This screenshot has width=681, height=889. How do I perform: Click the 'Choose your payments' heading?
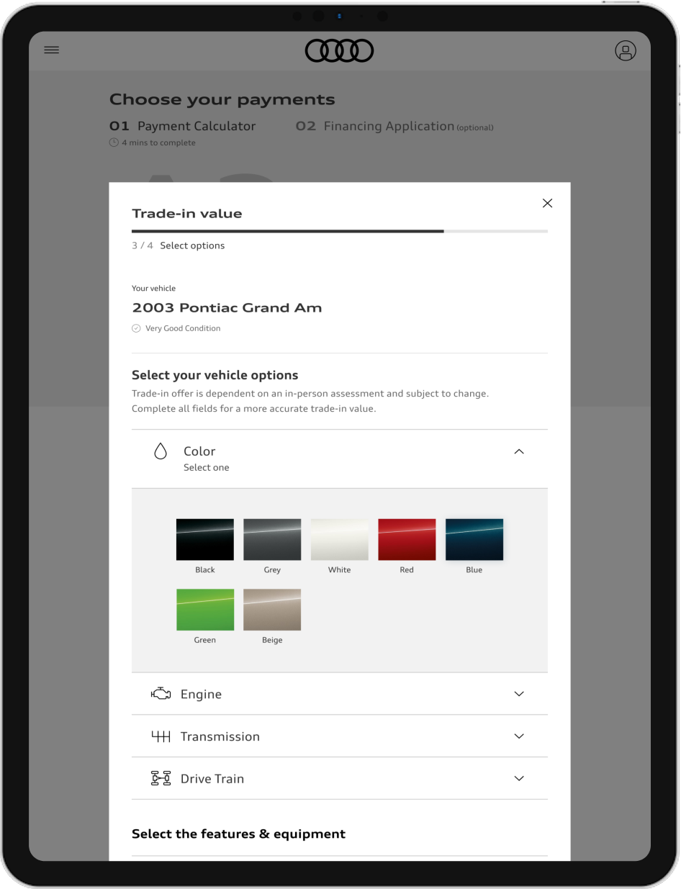(x=222, y=99)
